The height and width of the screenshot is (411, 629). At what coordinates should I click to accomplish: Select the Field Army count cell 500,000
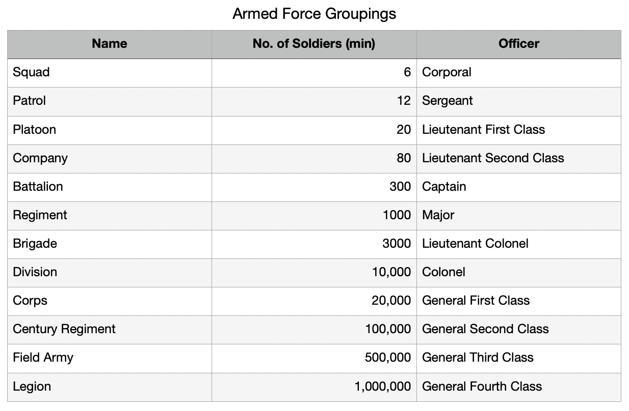[x=314, y=358]
